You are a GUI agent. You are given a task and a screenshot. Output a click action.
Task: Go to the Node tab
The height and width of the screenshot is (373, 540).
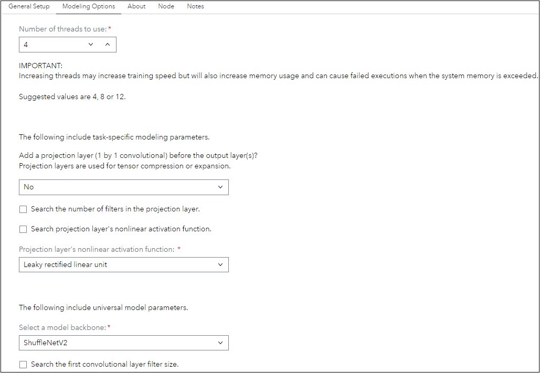pos(166,6)
